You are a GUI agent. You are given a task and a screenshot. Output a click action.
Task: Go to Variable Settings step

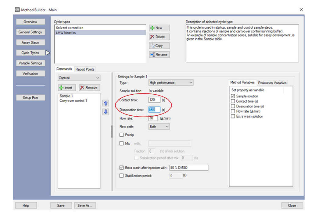click(30, 63)
